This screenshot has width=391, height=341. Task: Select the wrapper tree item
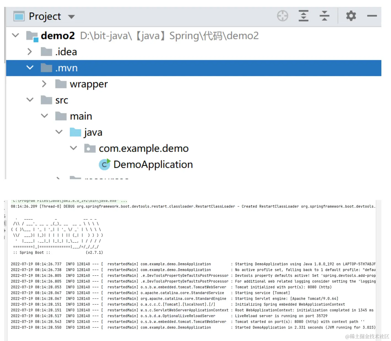(x=89, y=84)
